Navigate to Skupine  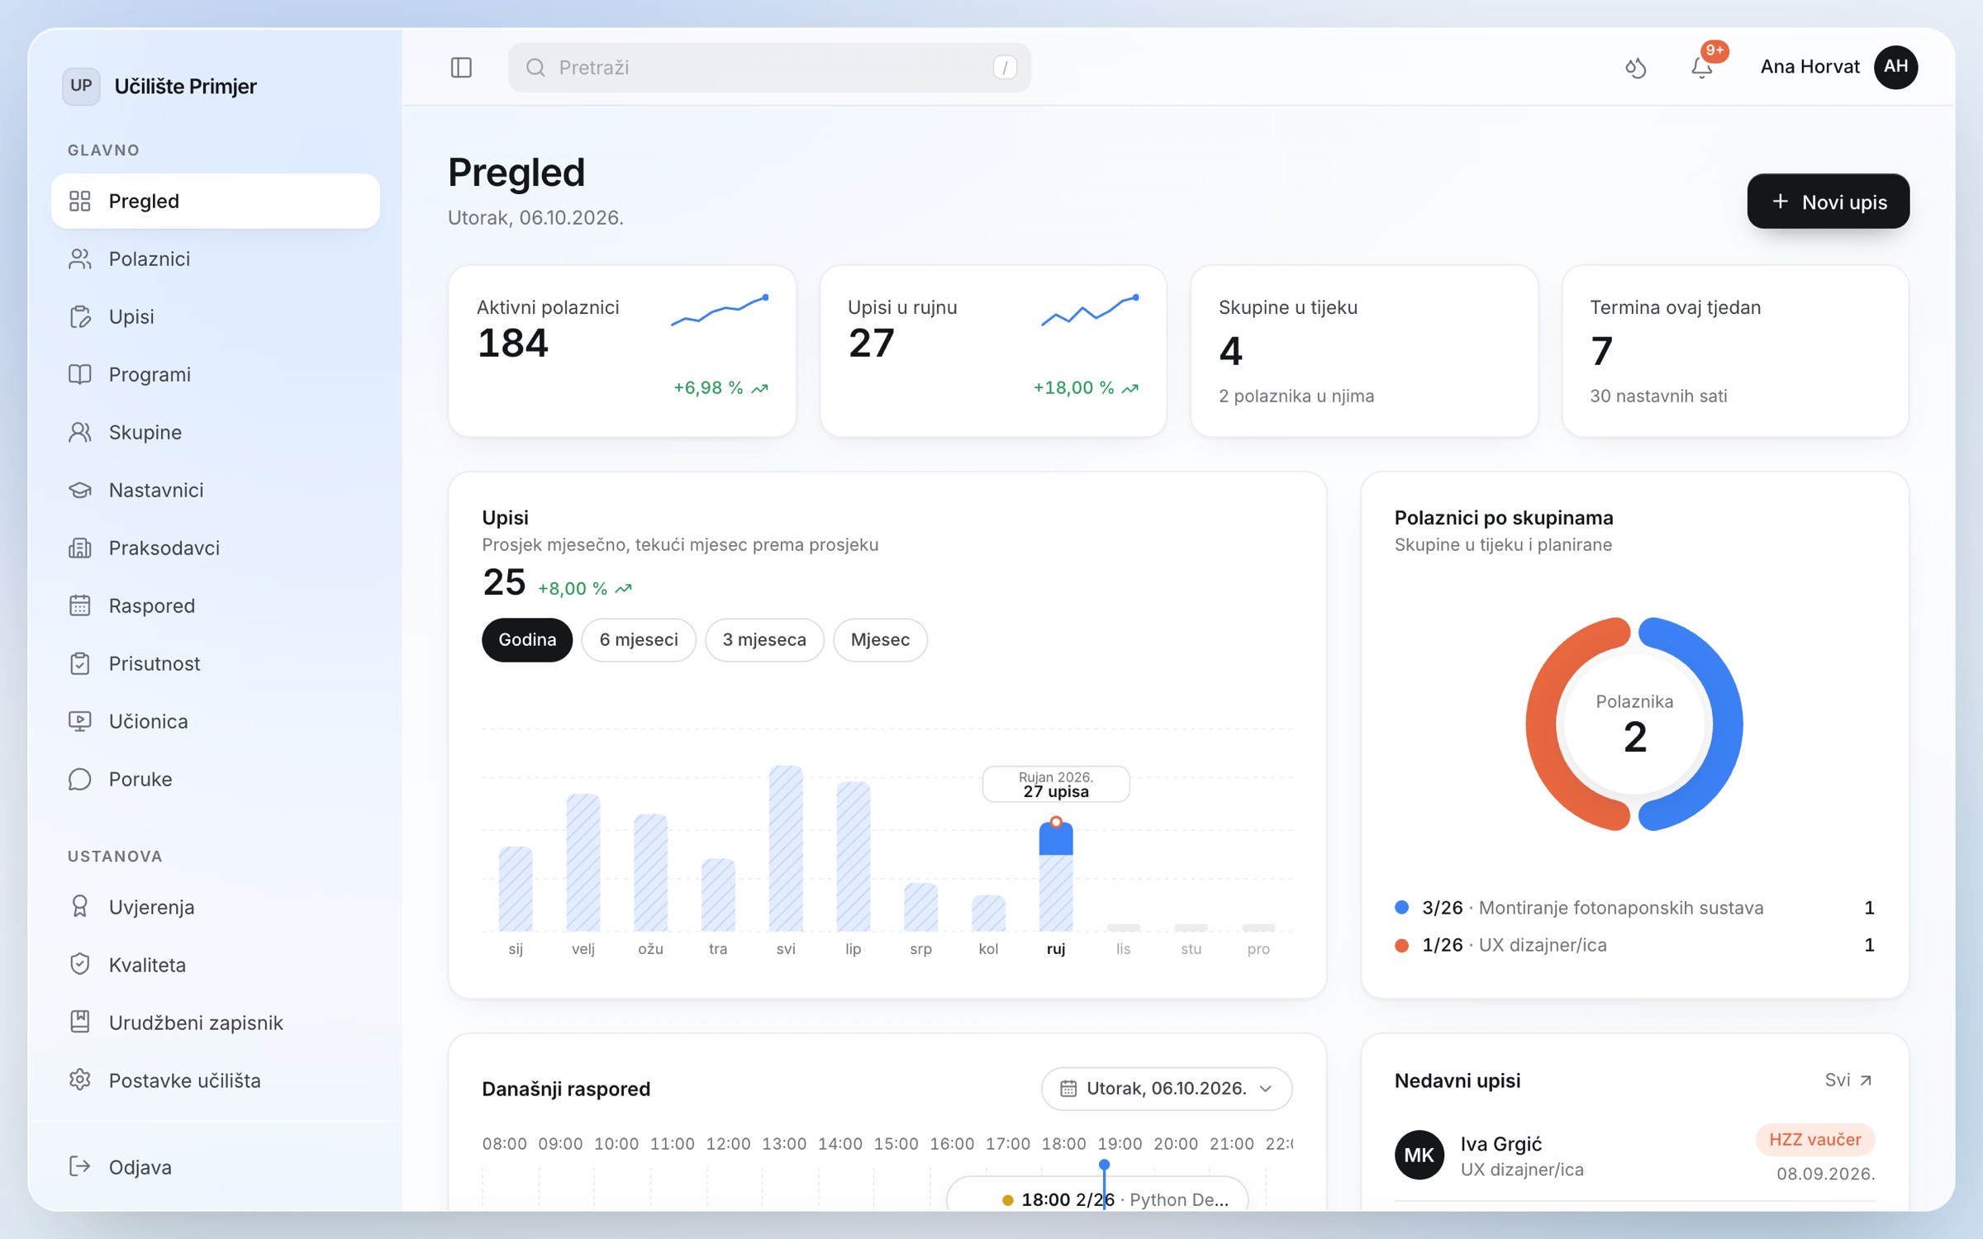tap(215, 432)
